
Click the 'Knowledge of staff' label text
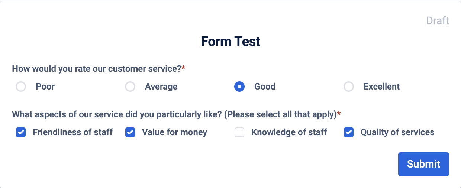[x=289, y=132]
